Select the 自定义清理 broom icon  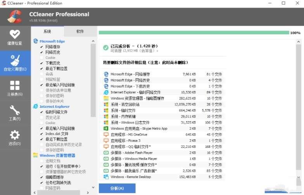[15, 60]
